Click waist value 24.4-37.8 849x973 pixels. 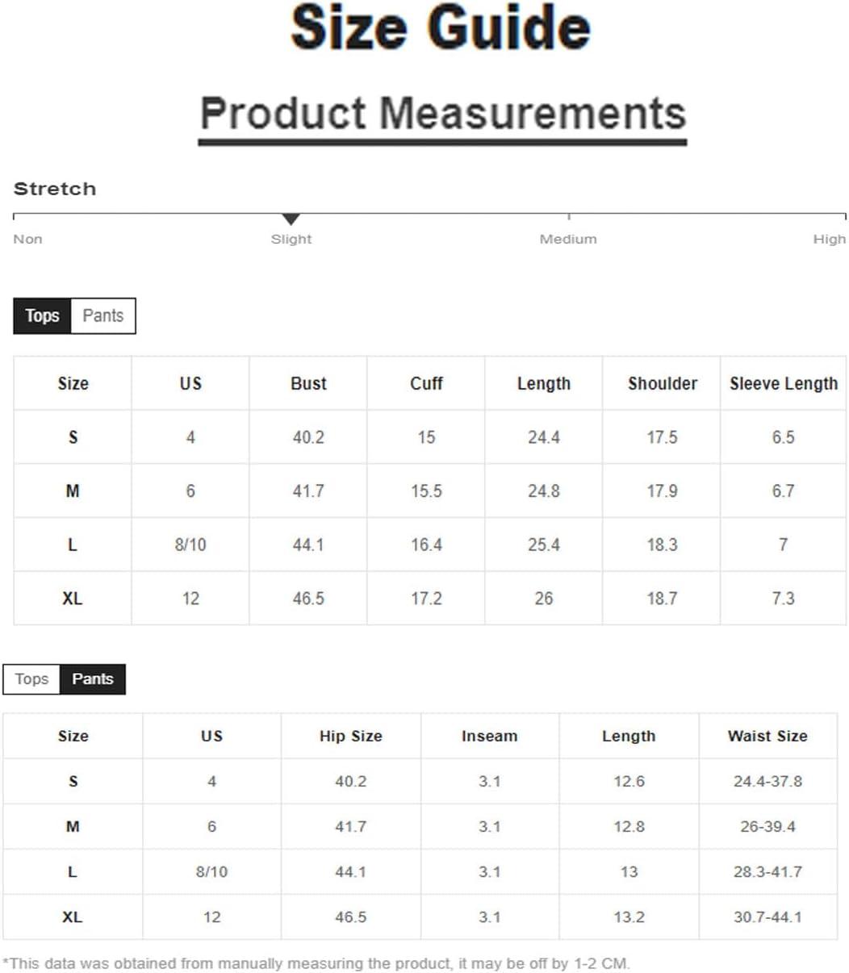[767, 781]
